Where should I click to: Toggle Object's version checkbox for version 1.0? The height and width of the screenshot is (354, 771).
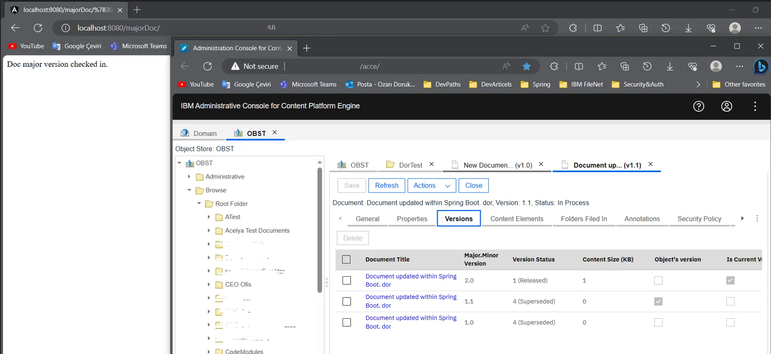click(658, 323)
